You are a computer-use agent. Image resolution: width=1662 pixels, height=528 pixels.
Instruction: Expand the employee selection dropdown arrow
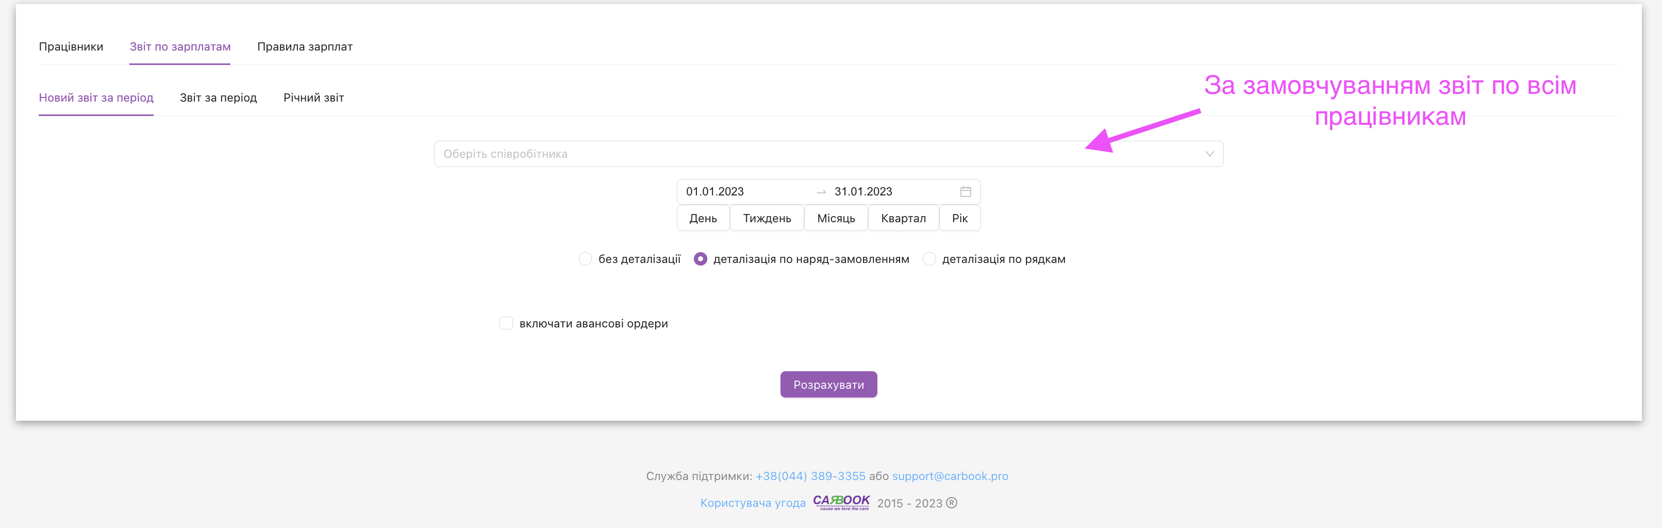[1209, 154]
